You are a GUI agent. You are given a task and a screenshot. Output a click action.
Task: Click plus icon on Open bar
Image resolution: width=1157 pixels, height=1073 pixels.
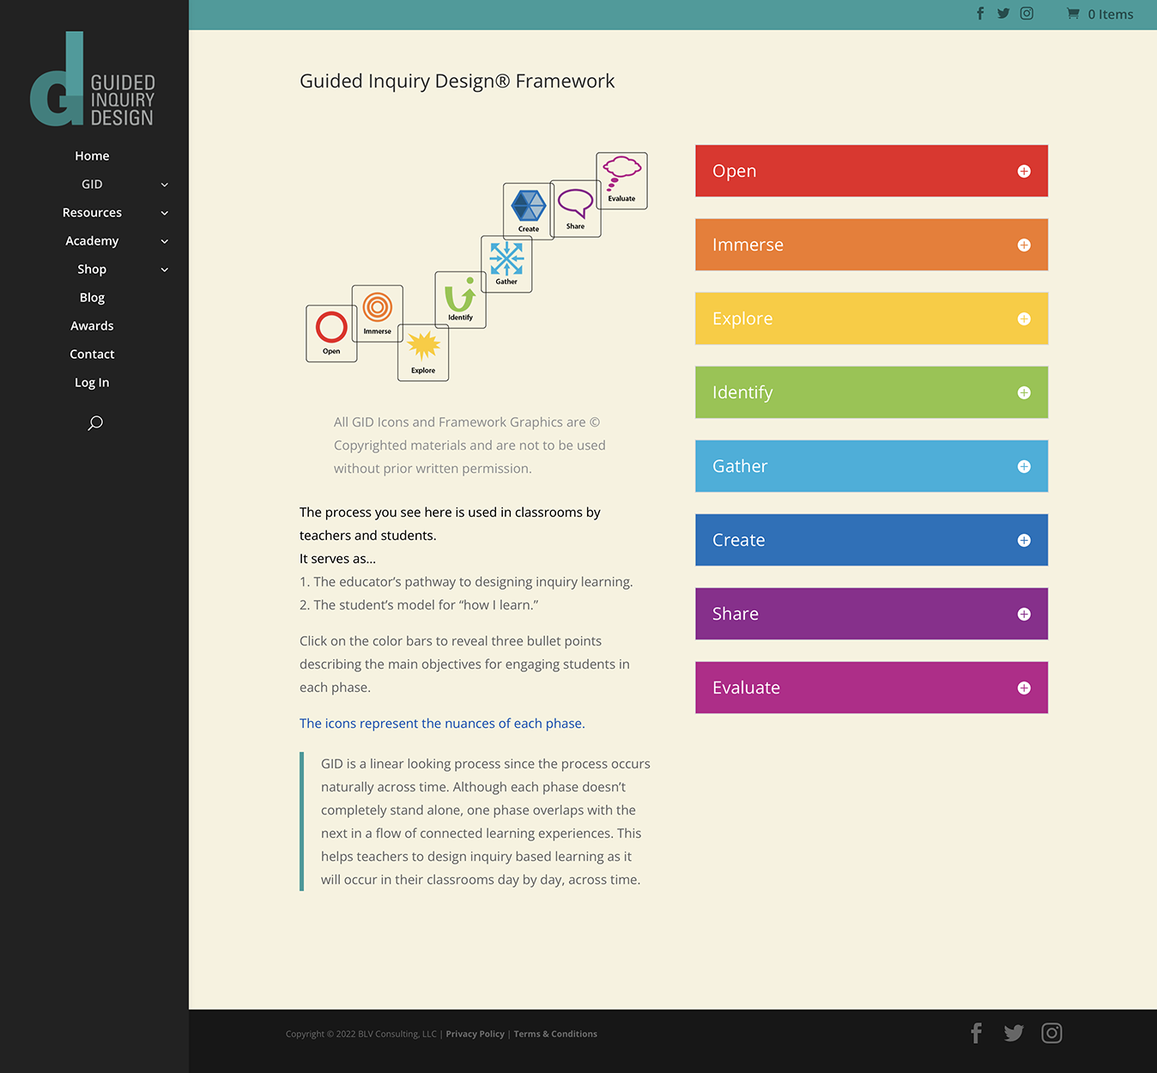tap(1024, 171)
